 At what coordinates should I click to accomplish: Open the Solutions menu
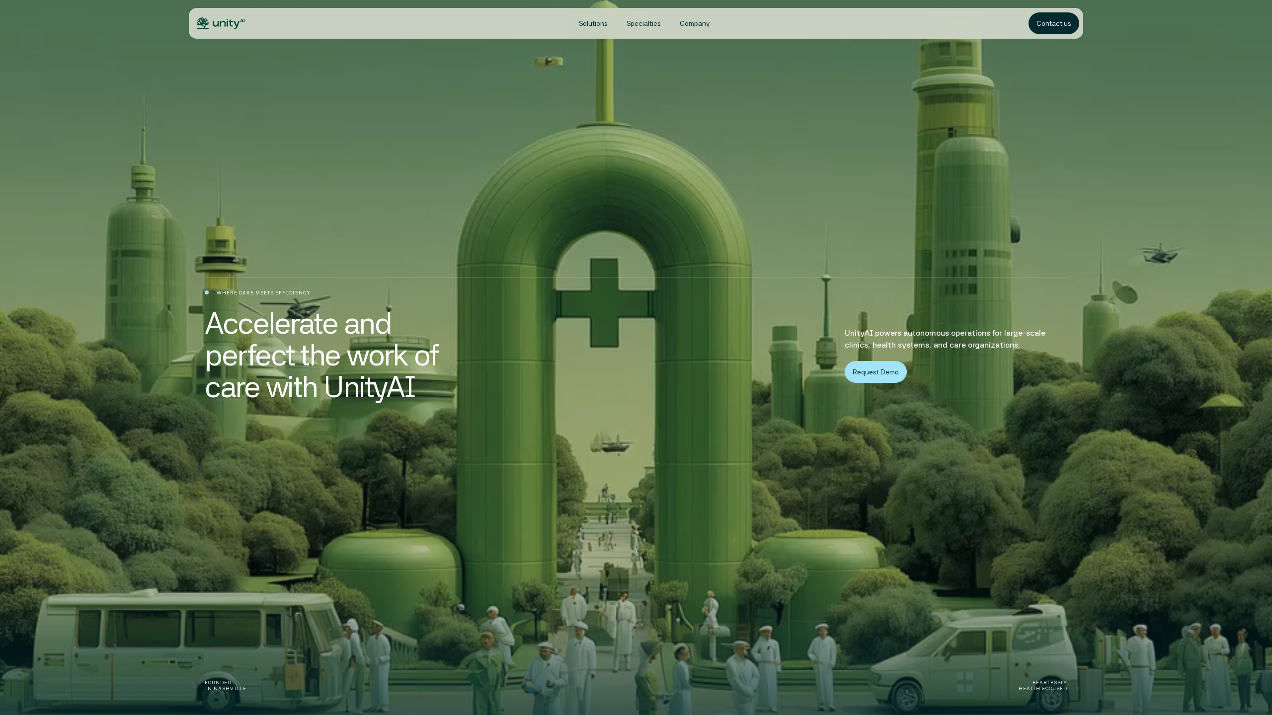pyautogui.click(x=593, y=23)
